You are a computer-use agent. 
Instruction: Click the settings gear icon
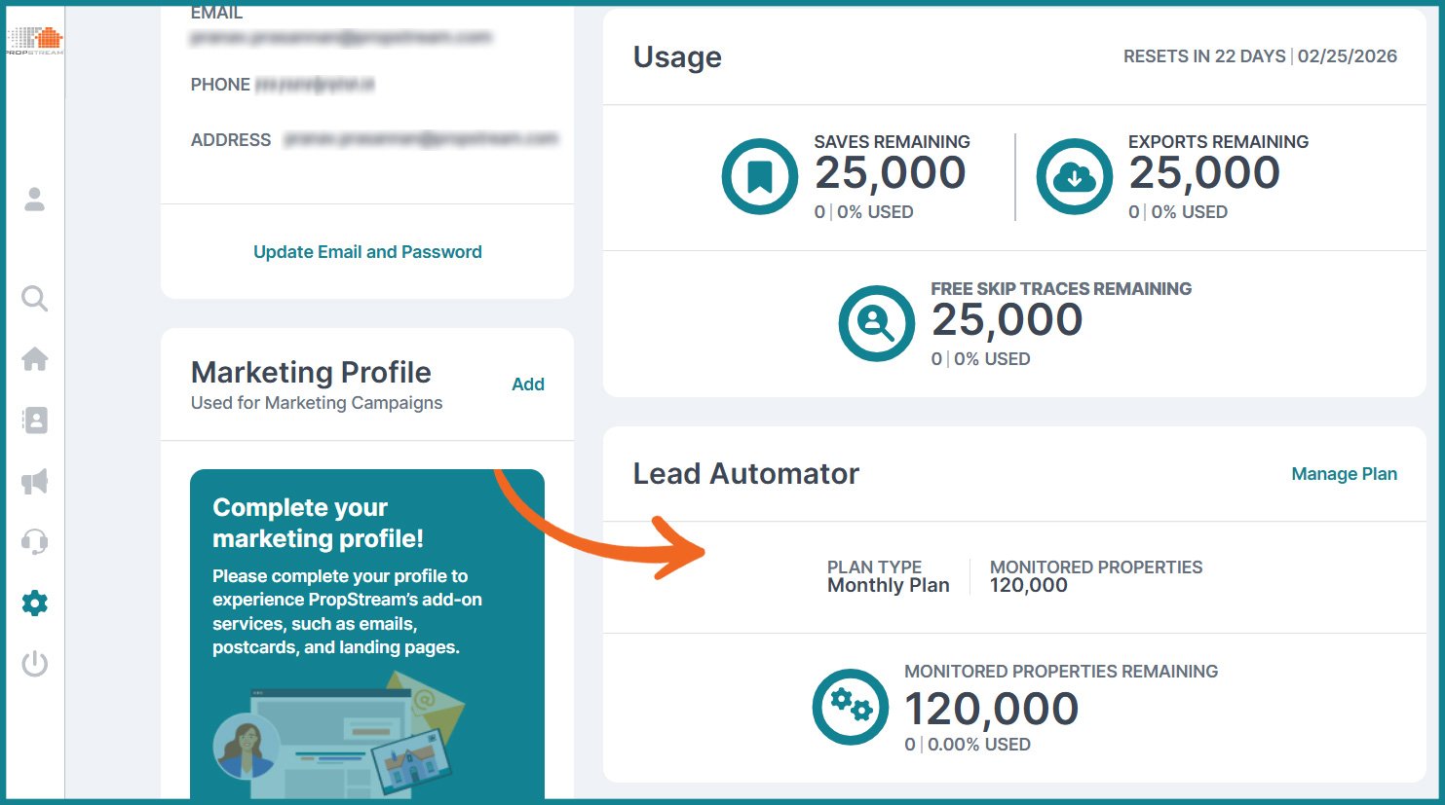(34, 603)
